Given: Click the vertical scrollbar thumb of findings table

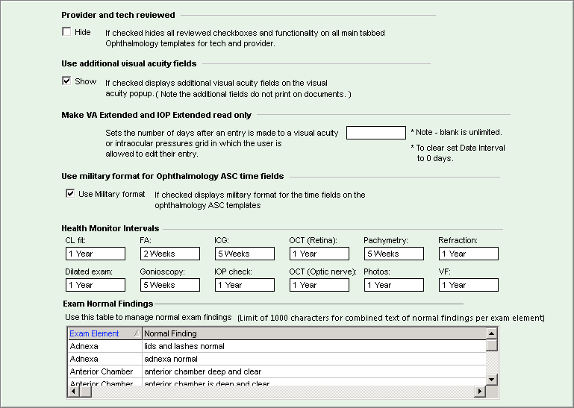Looking at the screenshot, I should click(492, 345).
